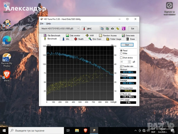
Task: Click the 2.9% CPU usage value
Action: tap(128, 102)
